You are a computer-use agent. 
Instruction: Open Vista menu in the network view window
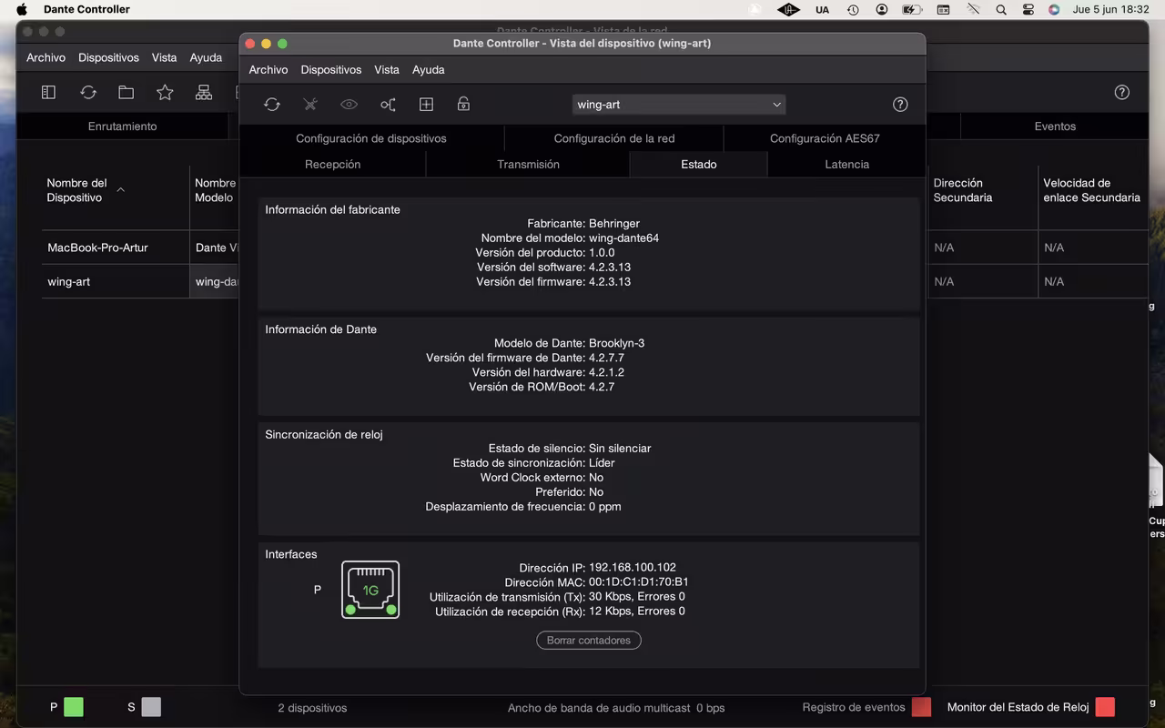tap(164, 57)
